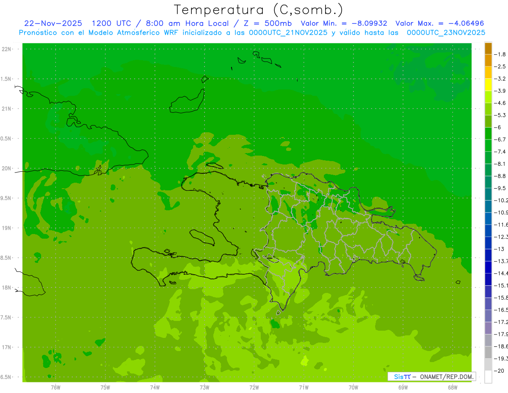The height and width of the screenshot is (393, 508).
Task: Click gray colorbar swatch between -18.6 and -19.3
Action: [488, 352]
